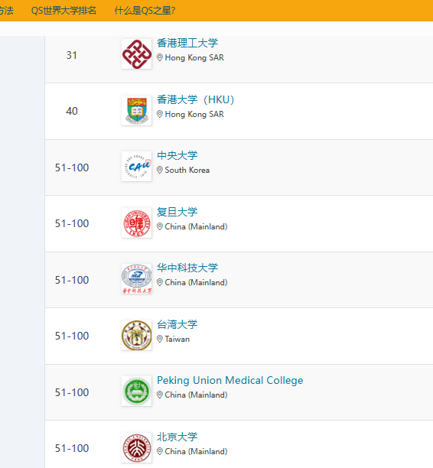Click the Peking University red seal logo

click(x=136, y=447)
